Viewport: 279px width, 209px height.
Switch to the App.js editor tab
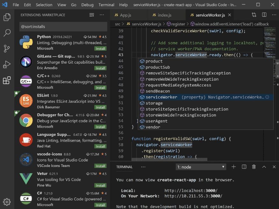[129, 15]
